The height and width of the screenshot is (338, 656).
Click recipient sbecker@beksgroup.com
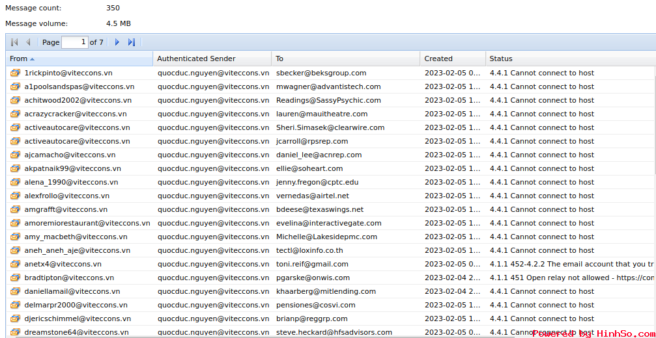click(321, 73)
